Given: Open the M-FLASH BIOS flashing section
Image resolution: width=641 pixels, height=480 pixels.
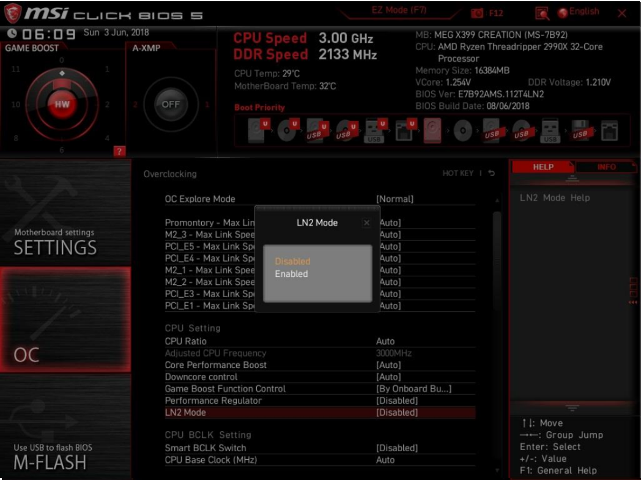Looking at the screenshot, I should [x=65, y=426].
